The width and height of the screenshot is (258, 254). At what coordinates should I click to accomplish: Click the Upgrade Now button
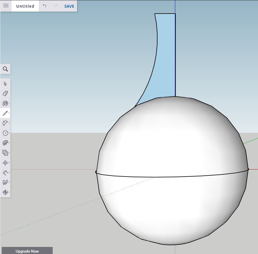pyautogui.click(x=27, y=251)
